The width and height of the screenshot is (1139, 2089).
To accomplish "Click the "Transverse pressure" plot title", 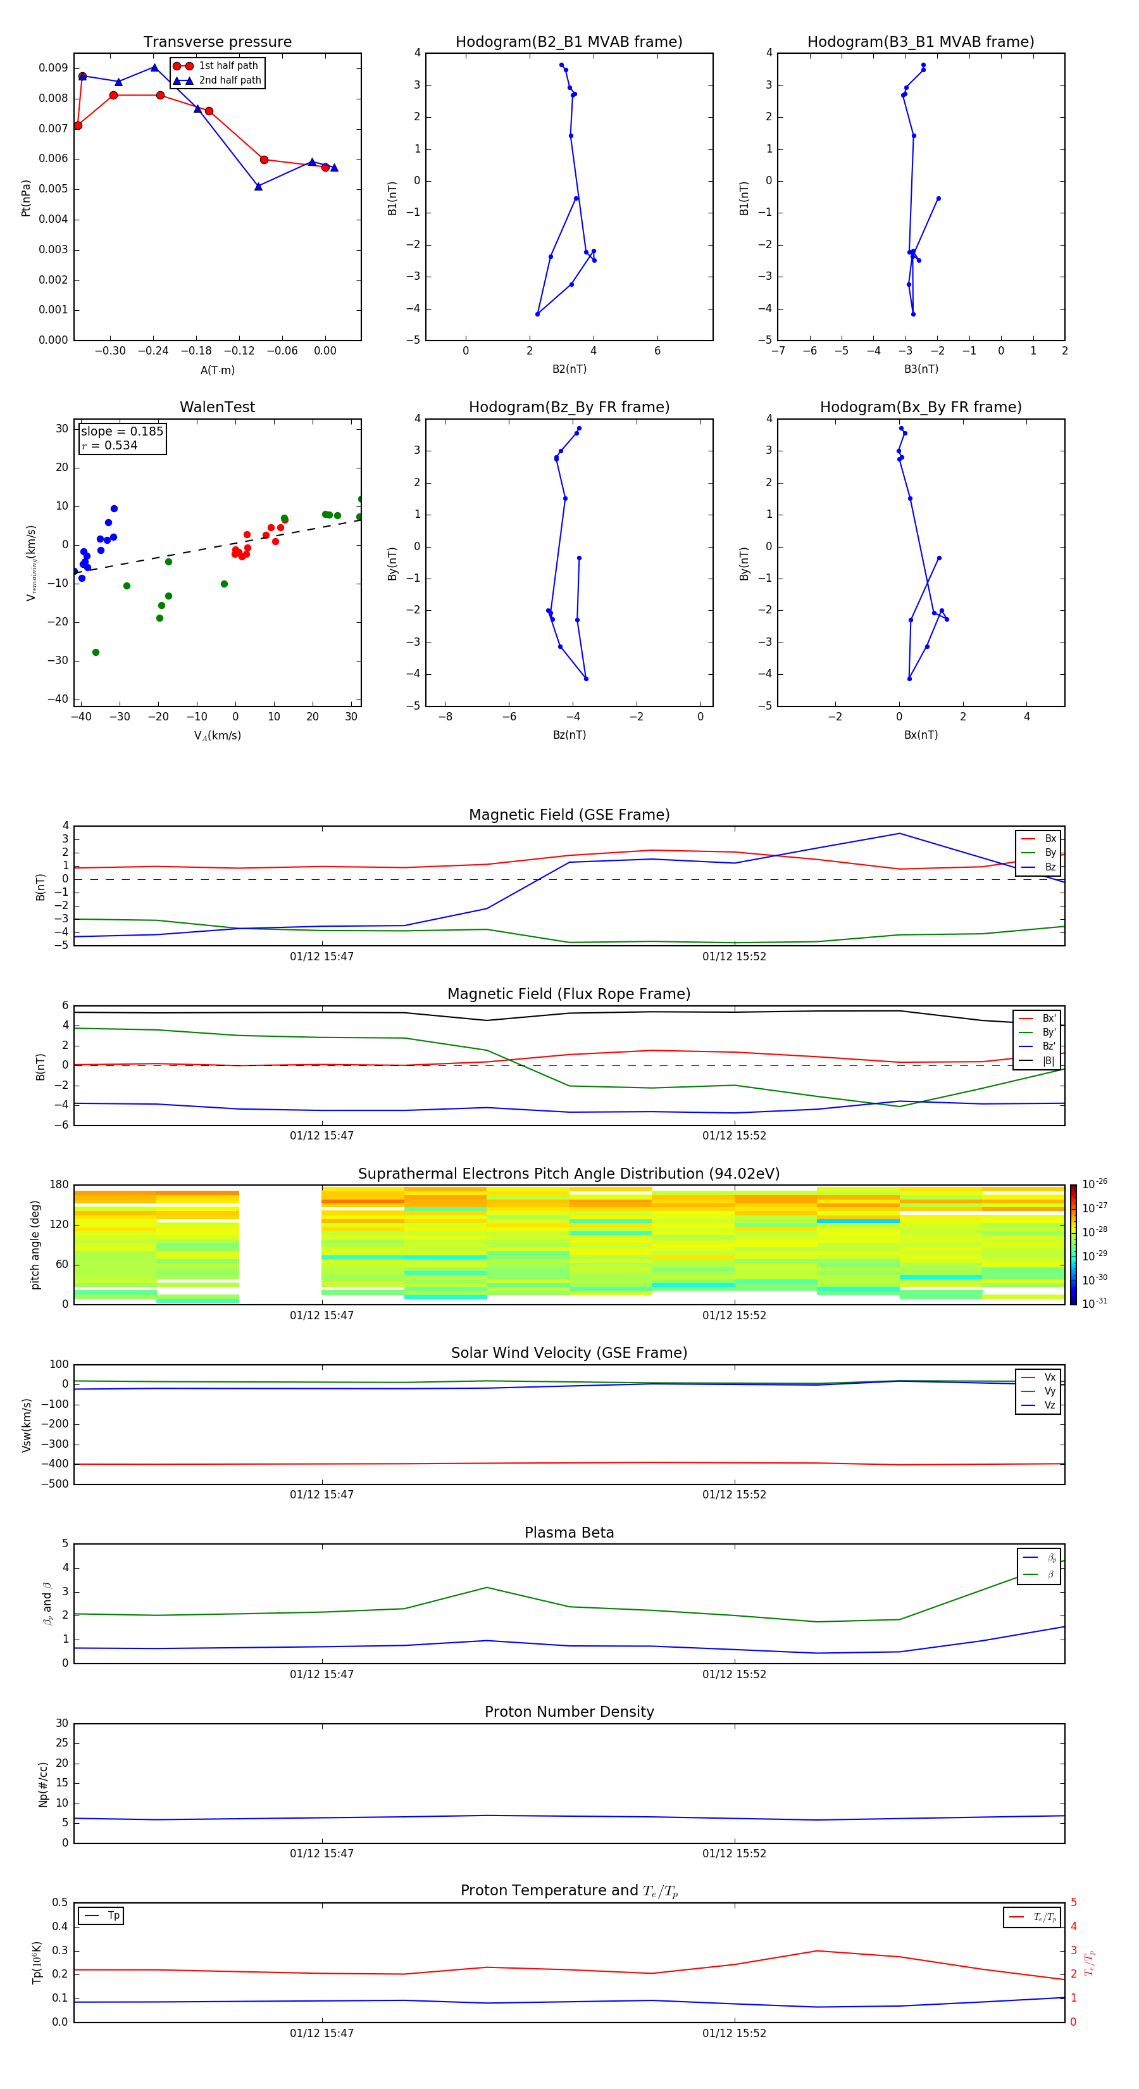I will click(217, 42).
